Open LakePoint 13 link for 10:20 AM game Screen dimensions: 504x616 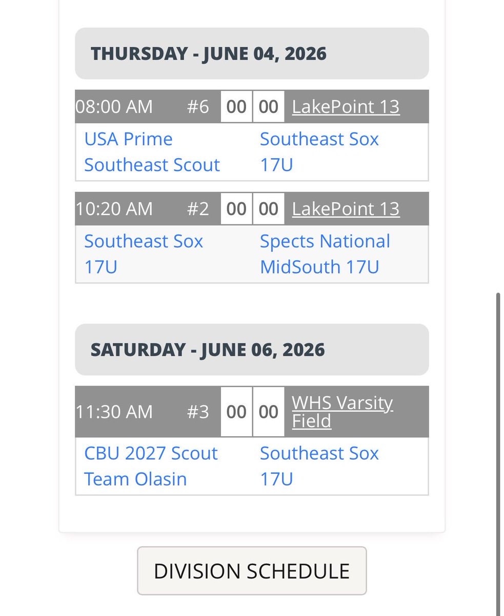click(x=346, y=209)
